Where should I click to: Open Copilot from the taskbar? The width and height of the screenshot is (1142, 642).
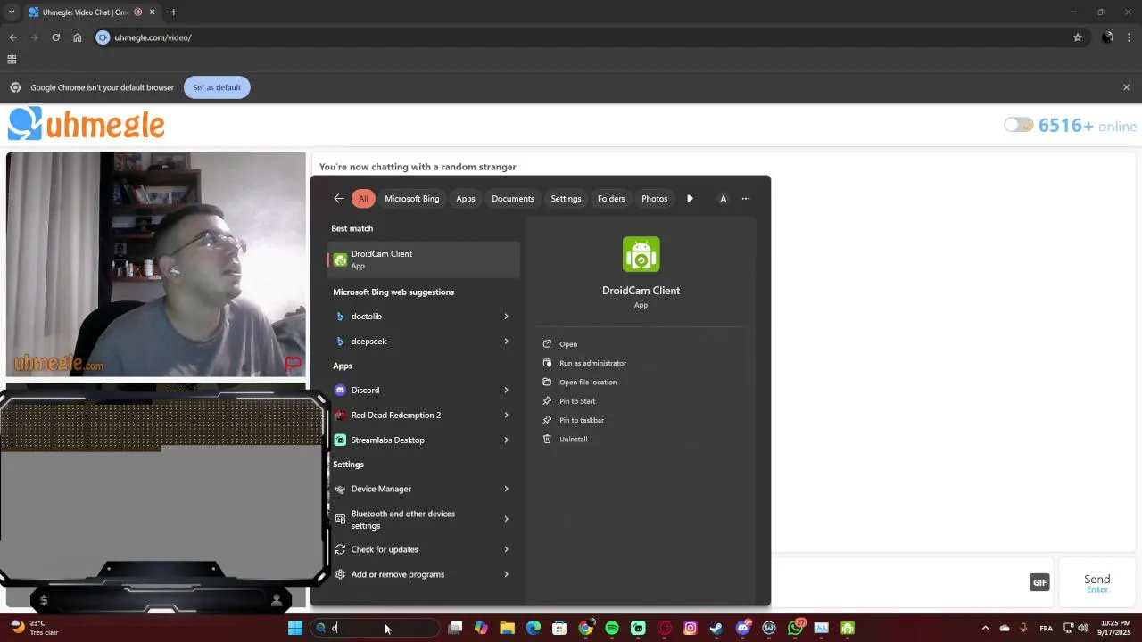pos(481,628)
